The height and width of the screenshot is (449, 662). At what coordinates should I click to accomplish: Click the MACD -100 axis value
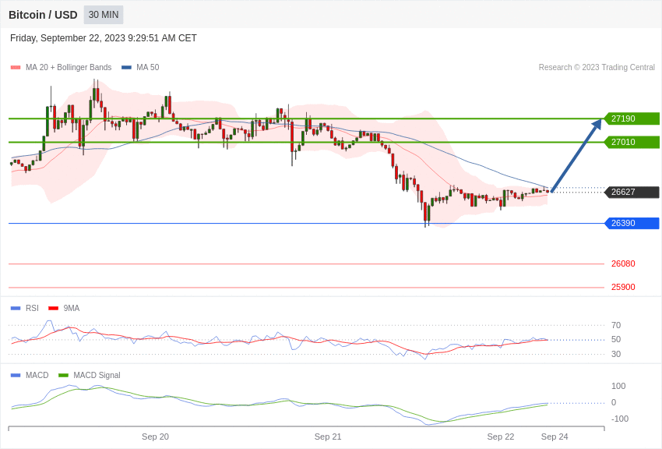[620, 419]
